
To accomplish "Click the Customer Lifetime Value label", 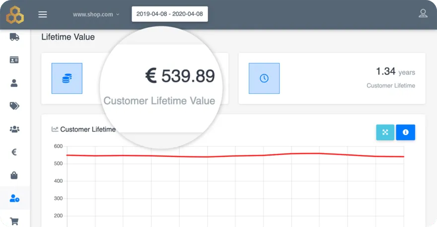I will click(159, 101).
